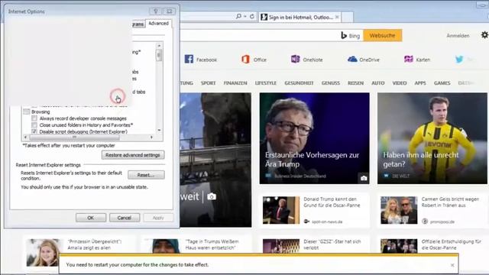Click the Anmelden sign-in link
Screen dimensions: 489x275
point(458,36)
